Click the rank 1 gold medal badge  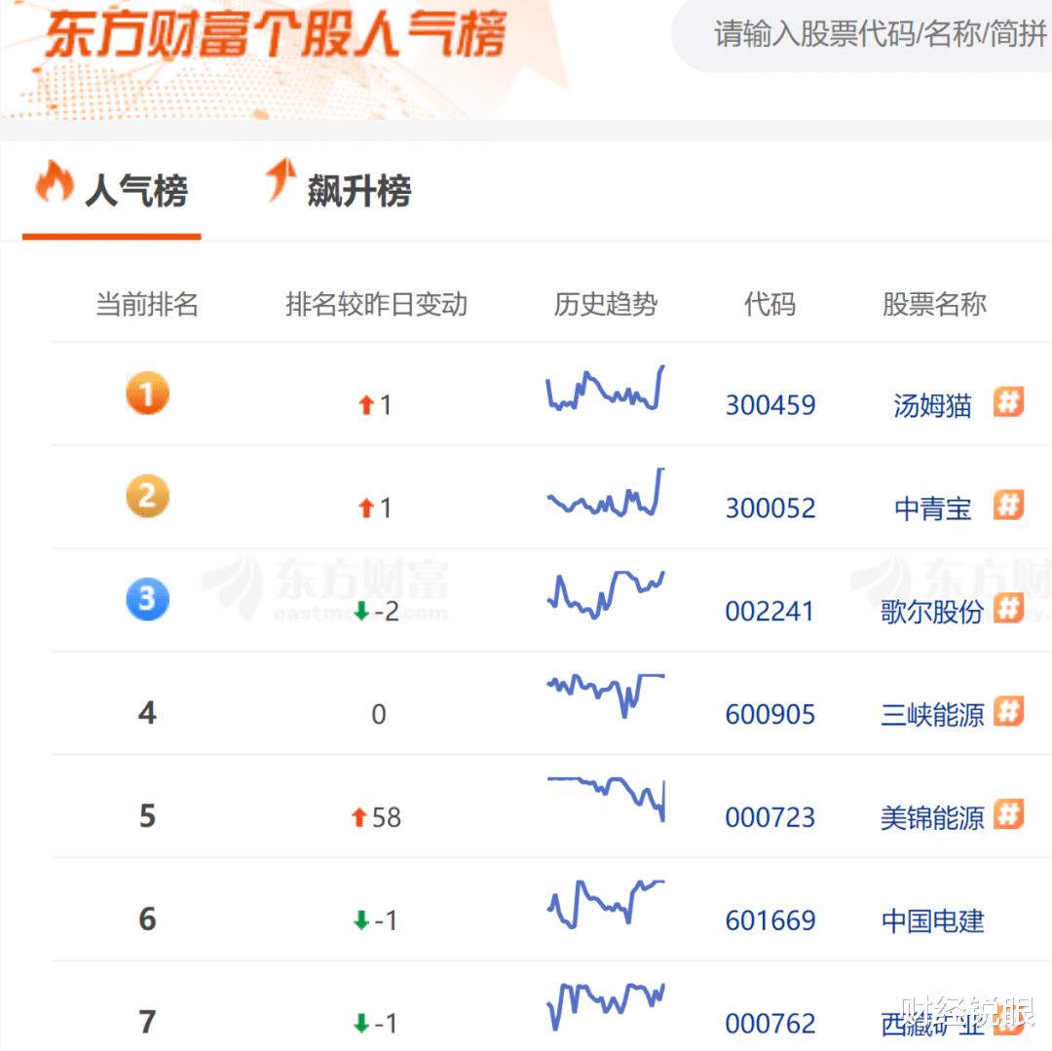[x=148, y=394]
